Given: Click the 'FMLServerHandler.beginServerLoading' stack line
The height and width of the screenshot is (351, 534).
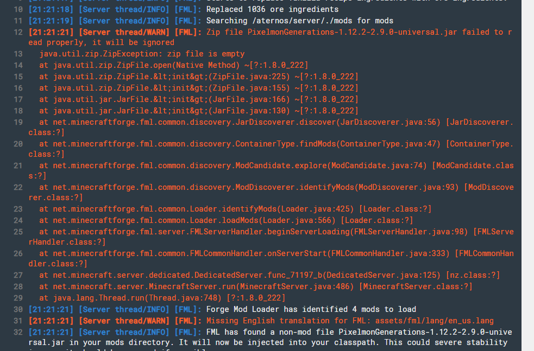Looking at the screenshot, I should (x=271, y=237).
